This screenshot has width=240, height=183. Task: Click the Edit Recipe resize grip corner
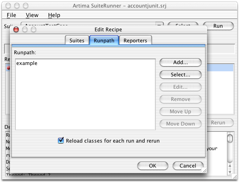pyautogui.click(x=204, y=170)
